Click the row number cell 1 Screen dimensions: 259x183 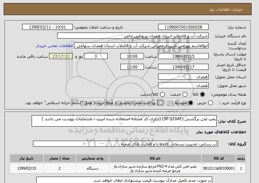tap(241, 168)
